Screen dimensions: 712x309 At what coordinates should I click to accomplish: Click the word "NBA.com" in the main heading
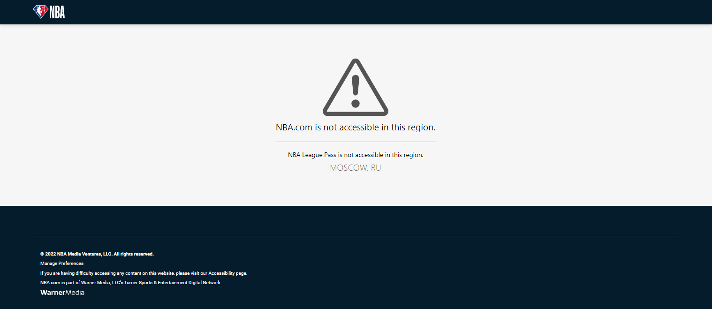pyautogui.click(x=294, y=127)
